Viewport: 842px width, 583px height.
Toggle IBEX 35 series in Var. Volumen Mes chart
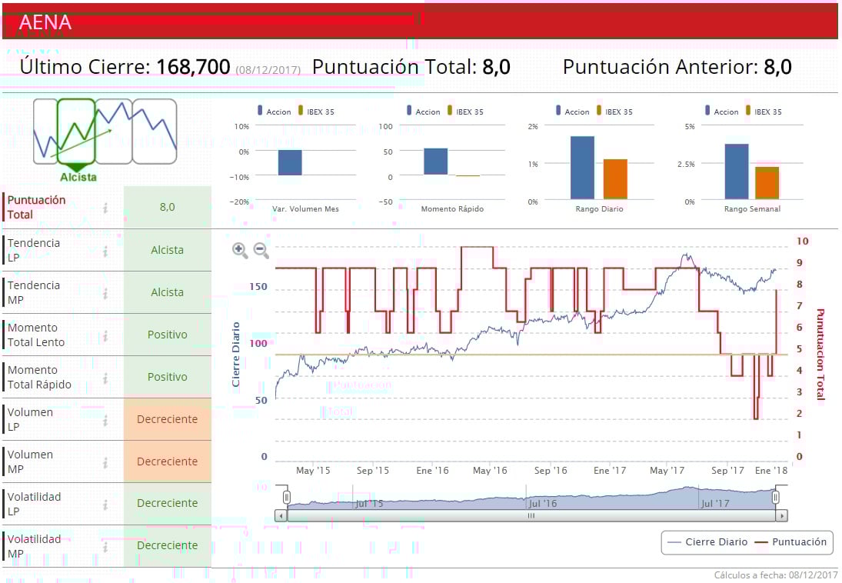pyautogui.click(x=316, y=112)
